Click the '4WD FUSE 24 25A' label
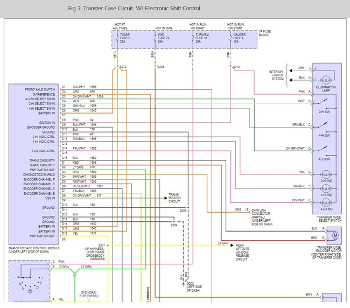Screen dimensions: 350x308 [163, 38]
